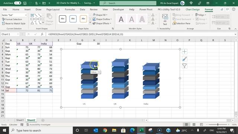Expand the formula bar
The image size is (238, 134).
235,34
